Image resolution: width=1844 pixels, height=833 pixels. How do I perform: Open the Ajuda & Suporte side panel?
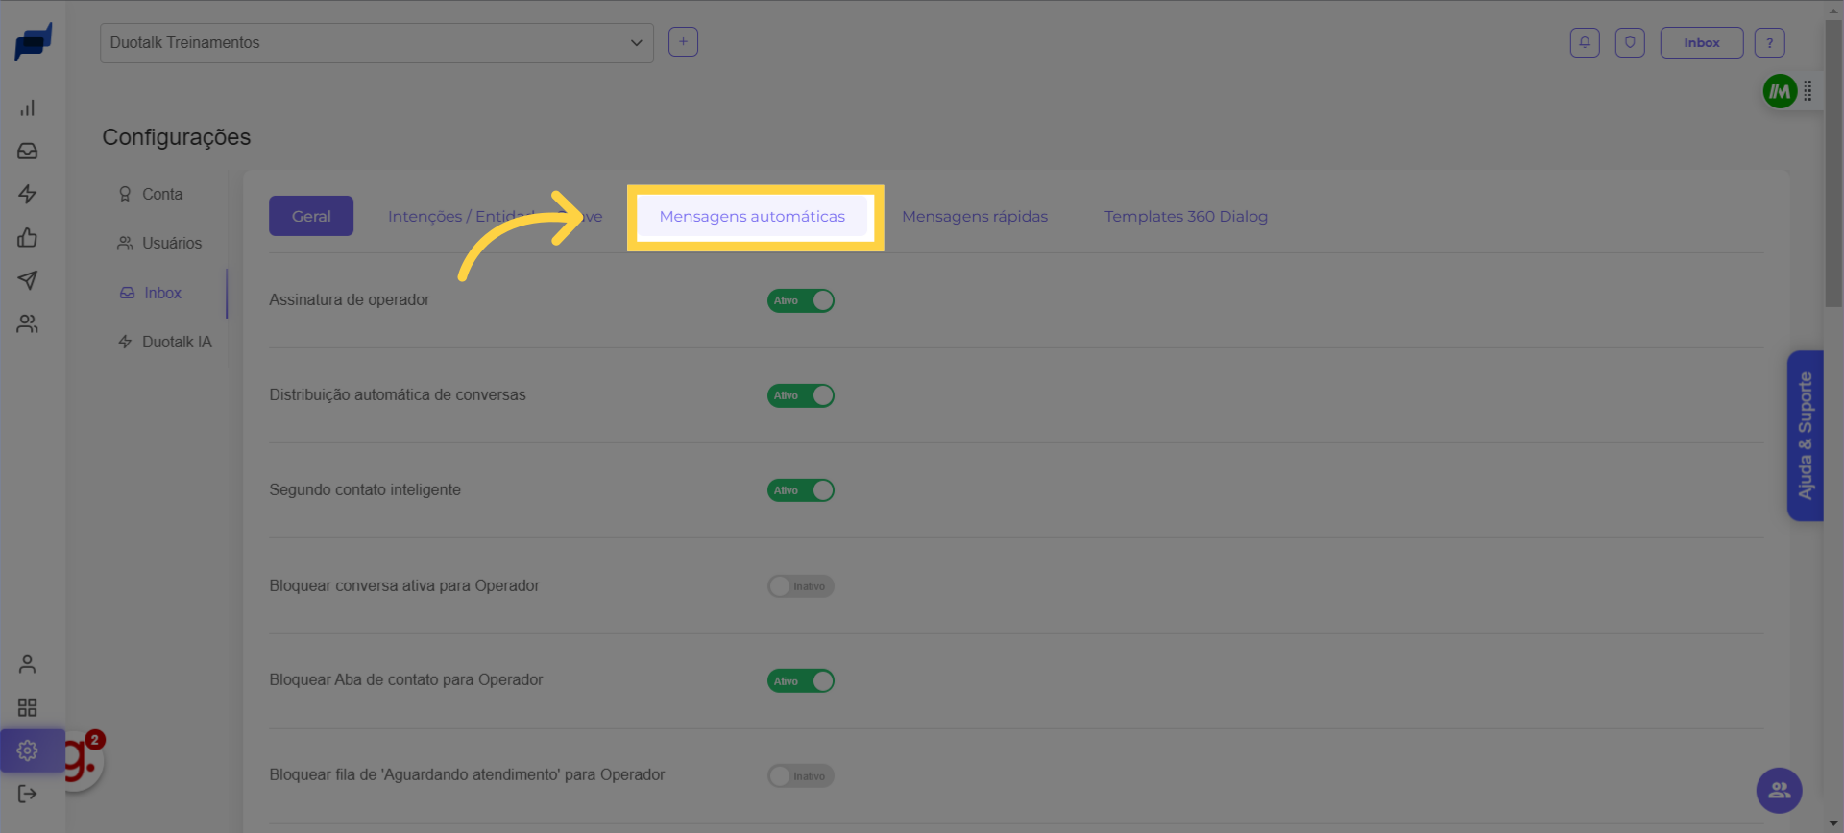[1805, 436]
